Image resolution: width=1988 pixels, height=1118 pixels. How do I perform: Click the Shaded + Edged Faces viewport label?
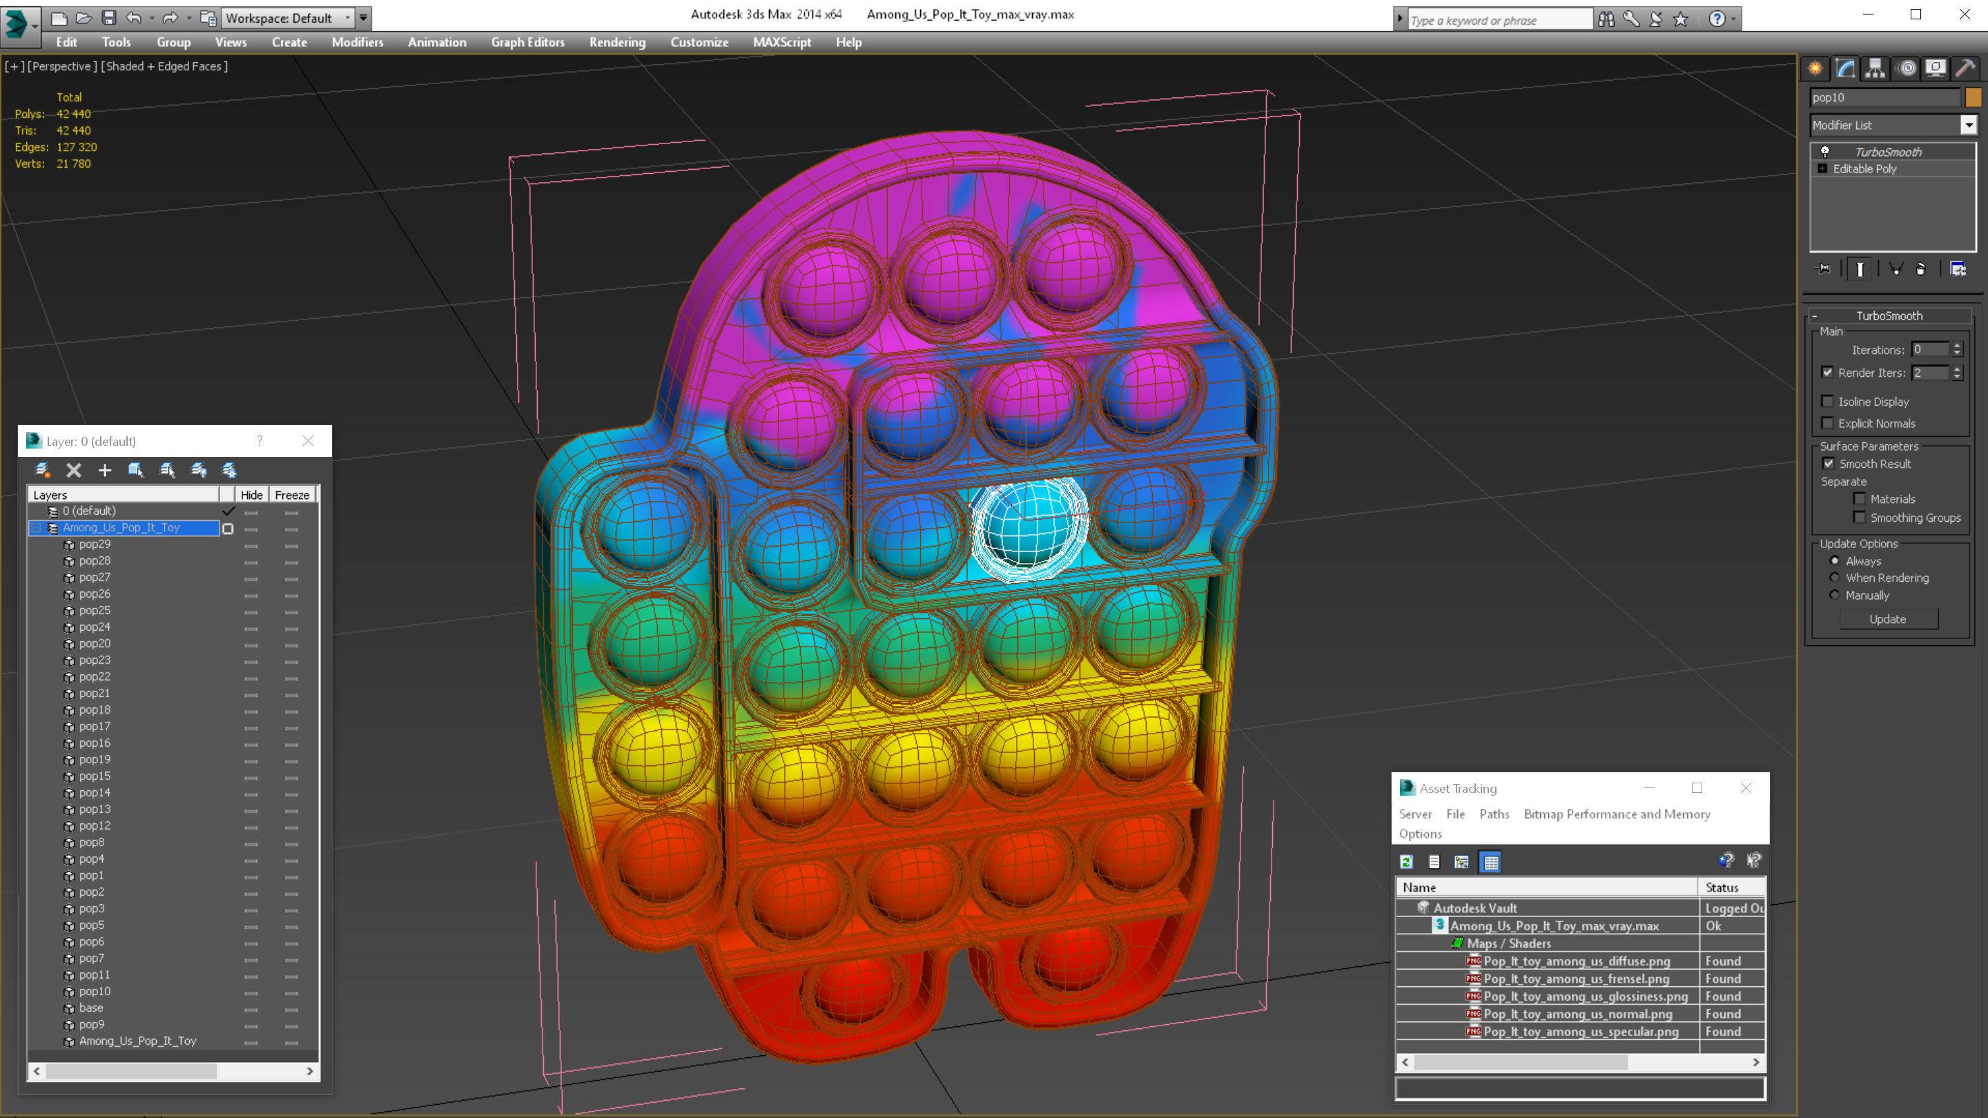coord(164,66)
